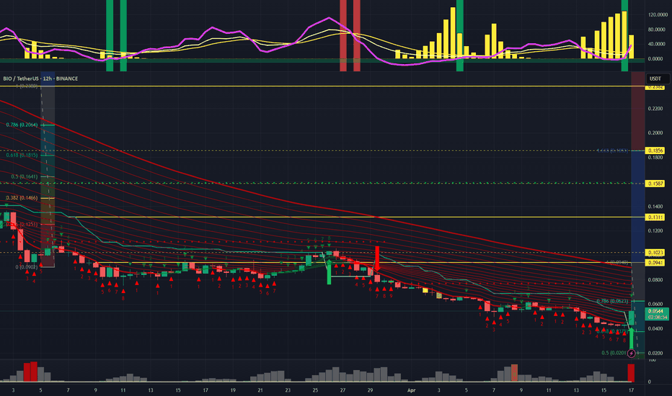
Task: Click the 0.2200 price scale value
Action: point(655,109)
